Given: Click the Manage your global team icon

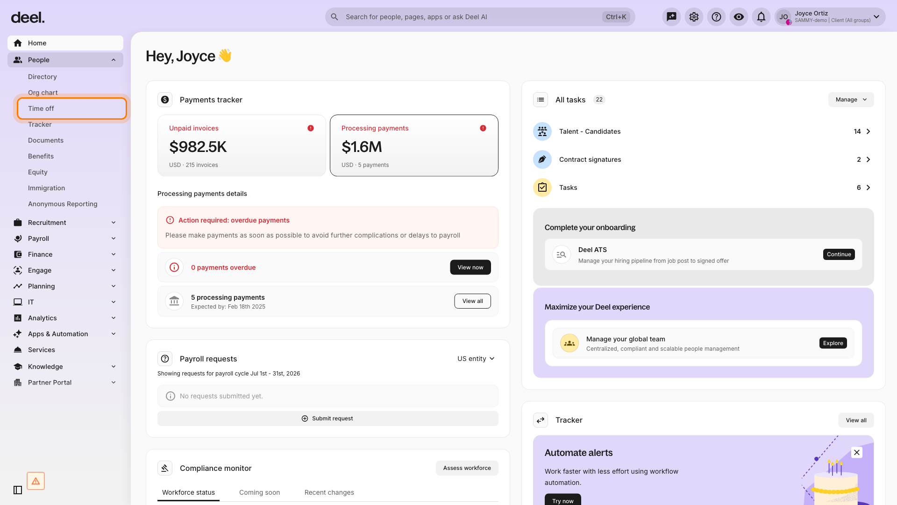Looking at the screenshot, I should tap(570, 343).
